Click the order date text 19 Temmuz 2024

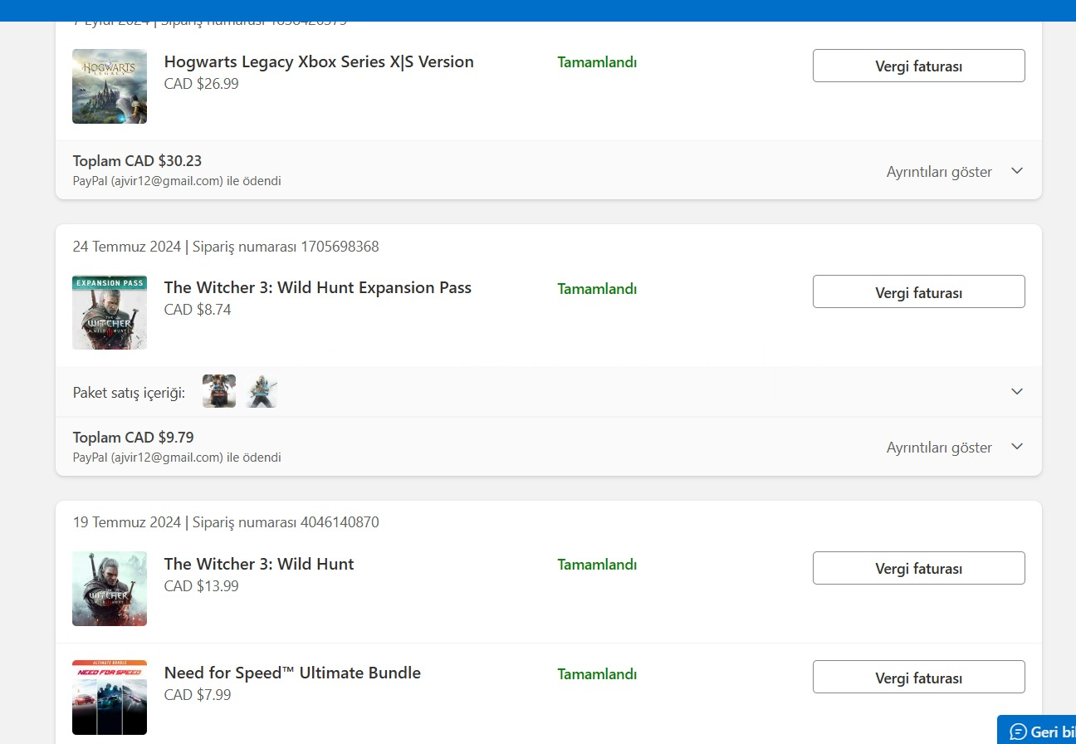[x=126, y=522]
